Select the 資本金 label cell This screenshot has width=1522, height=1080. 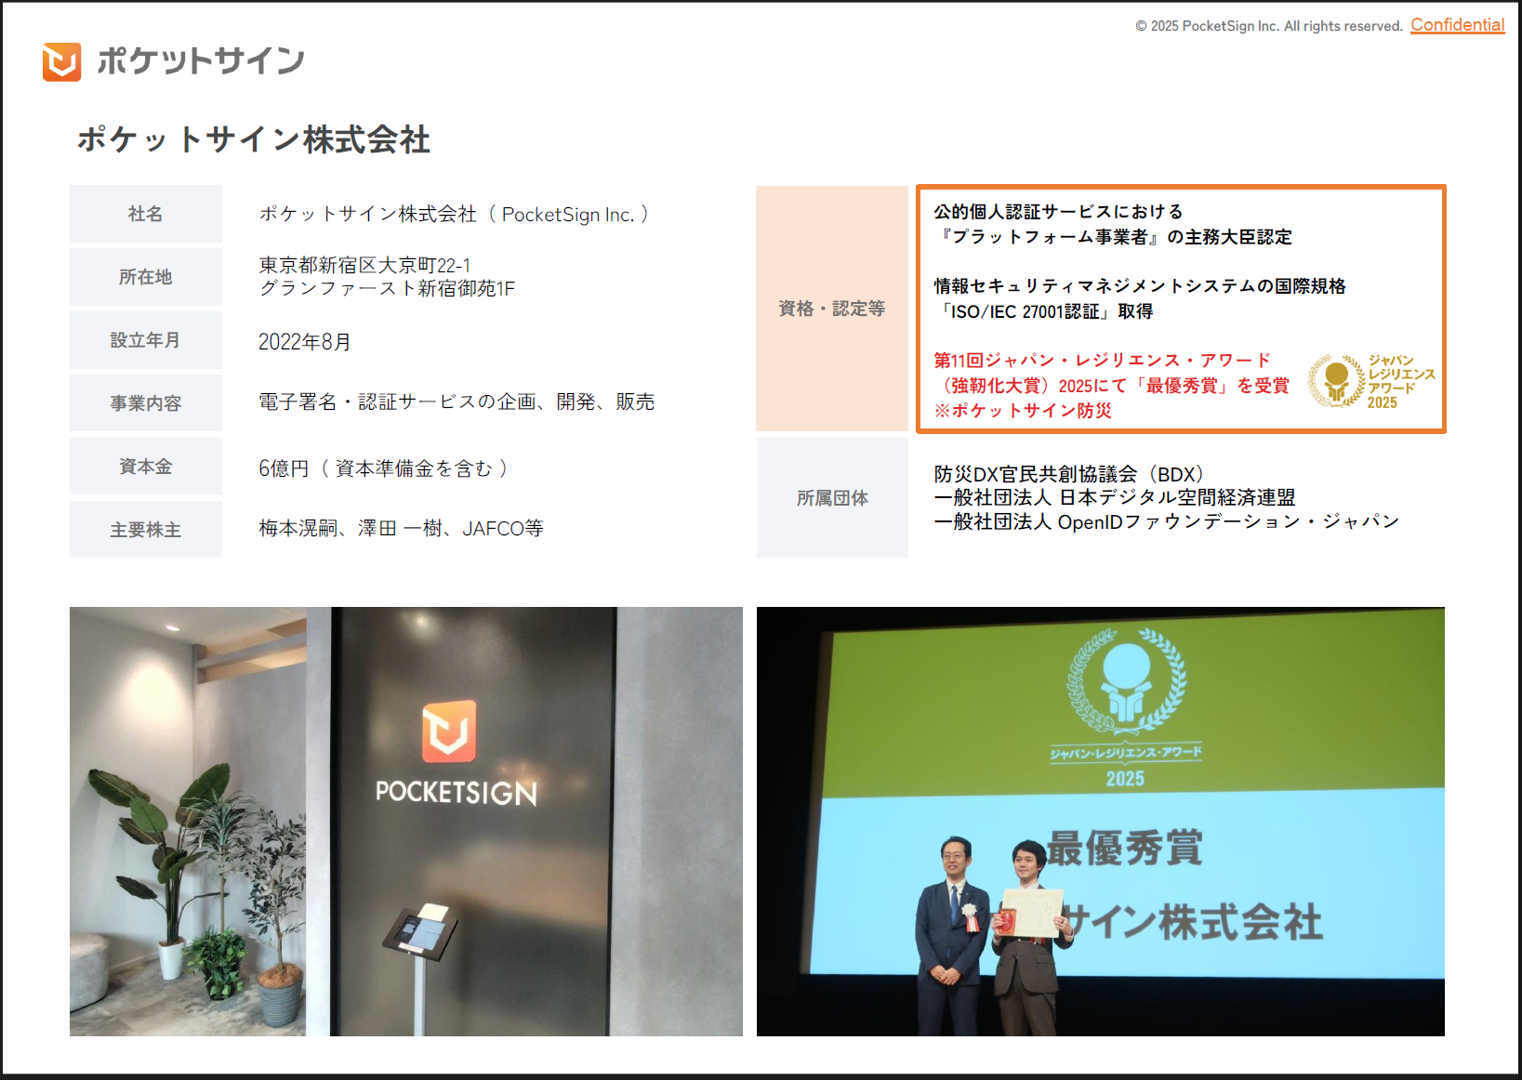tap(145, 467)
